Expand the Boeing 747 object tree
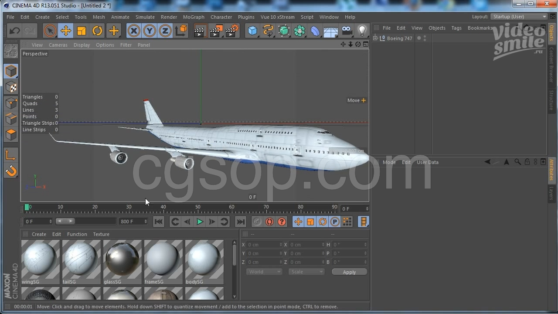Viewport: 558px width, 314px height. [375, 38]
